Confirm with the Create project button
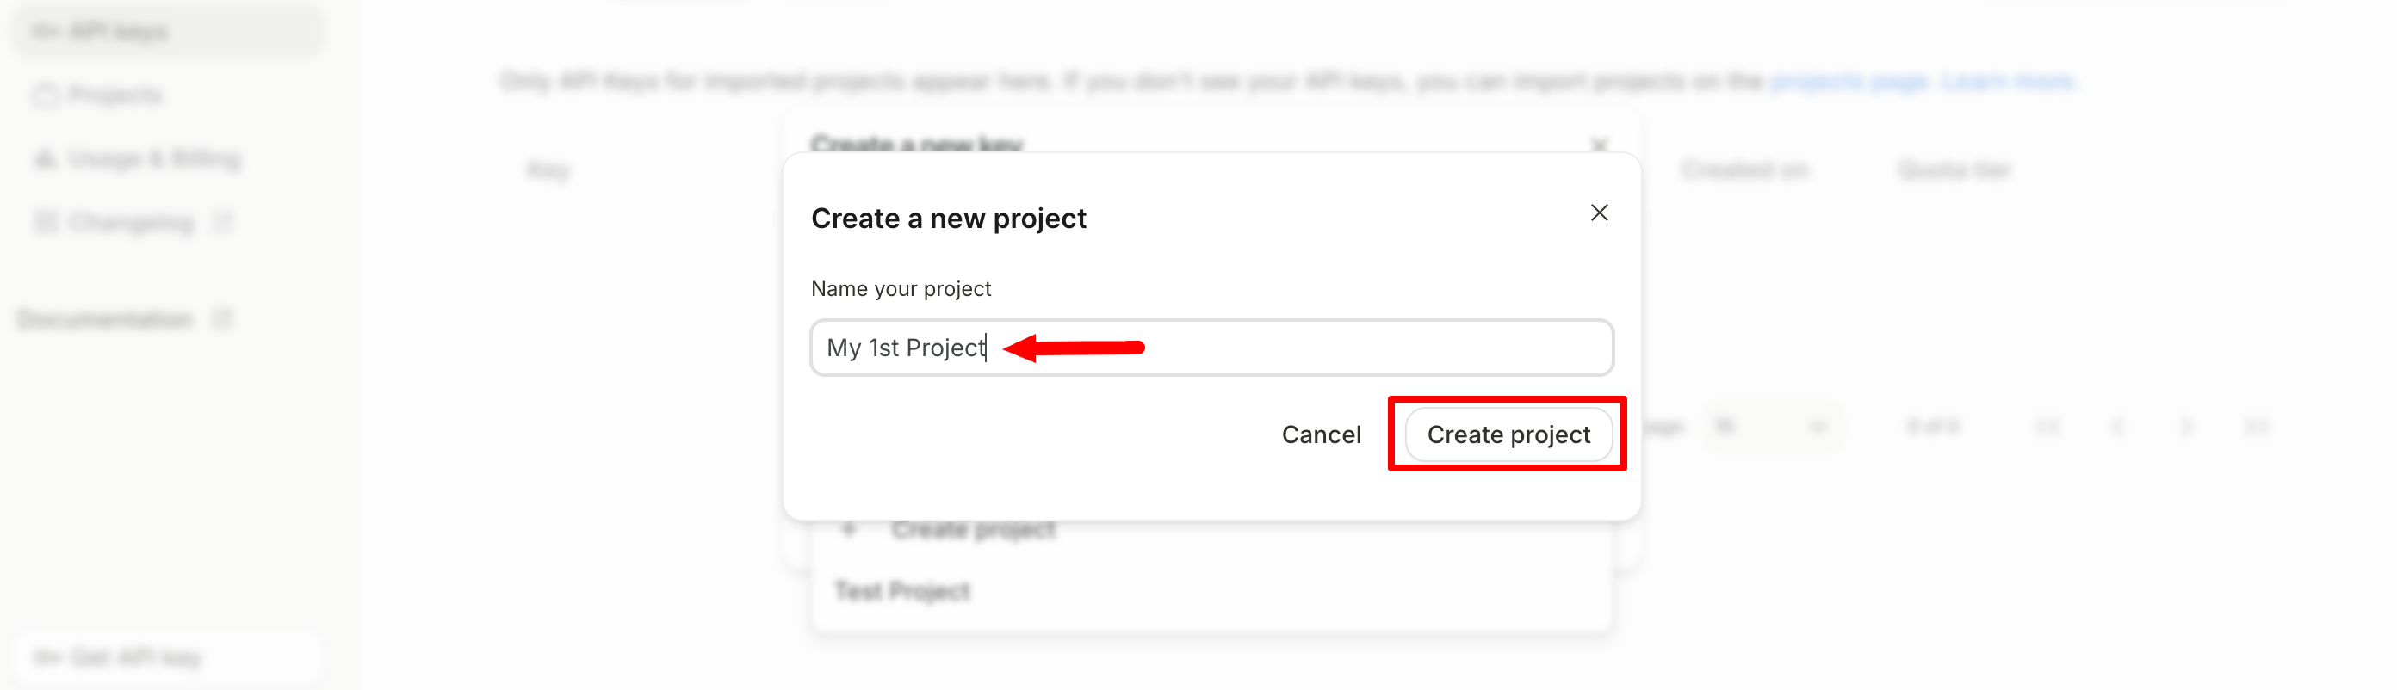This screenshot has width=2397, height=690. pos(1508,434)
